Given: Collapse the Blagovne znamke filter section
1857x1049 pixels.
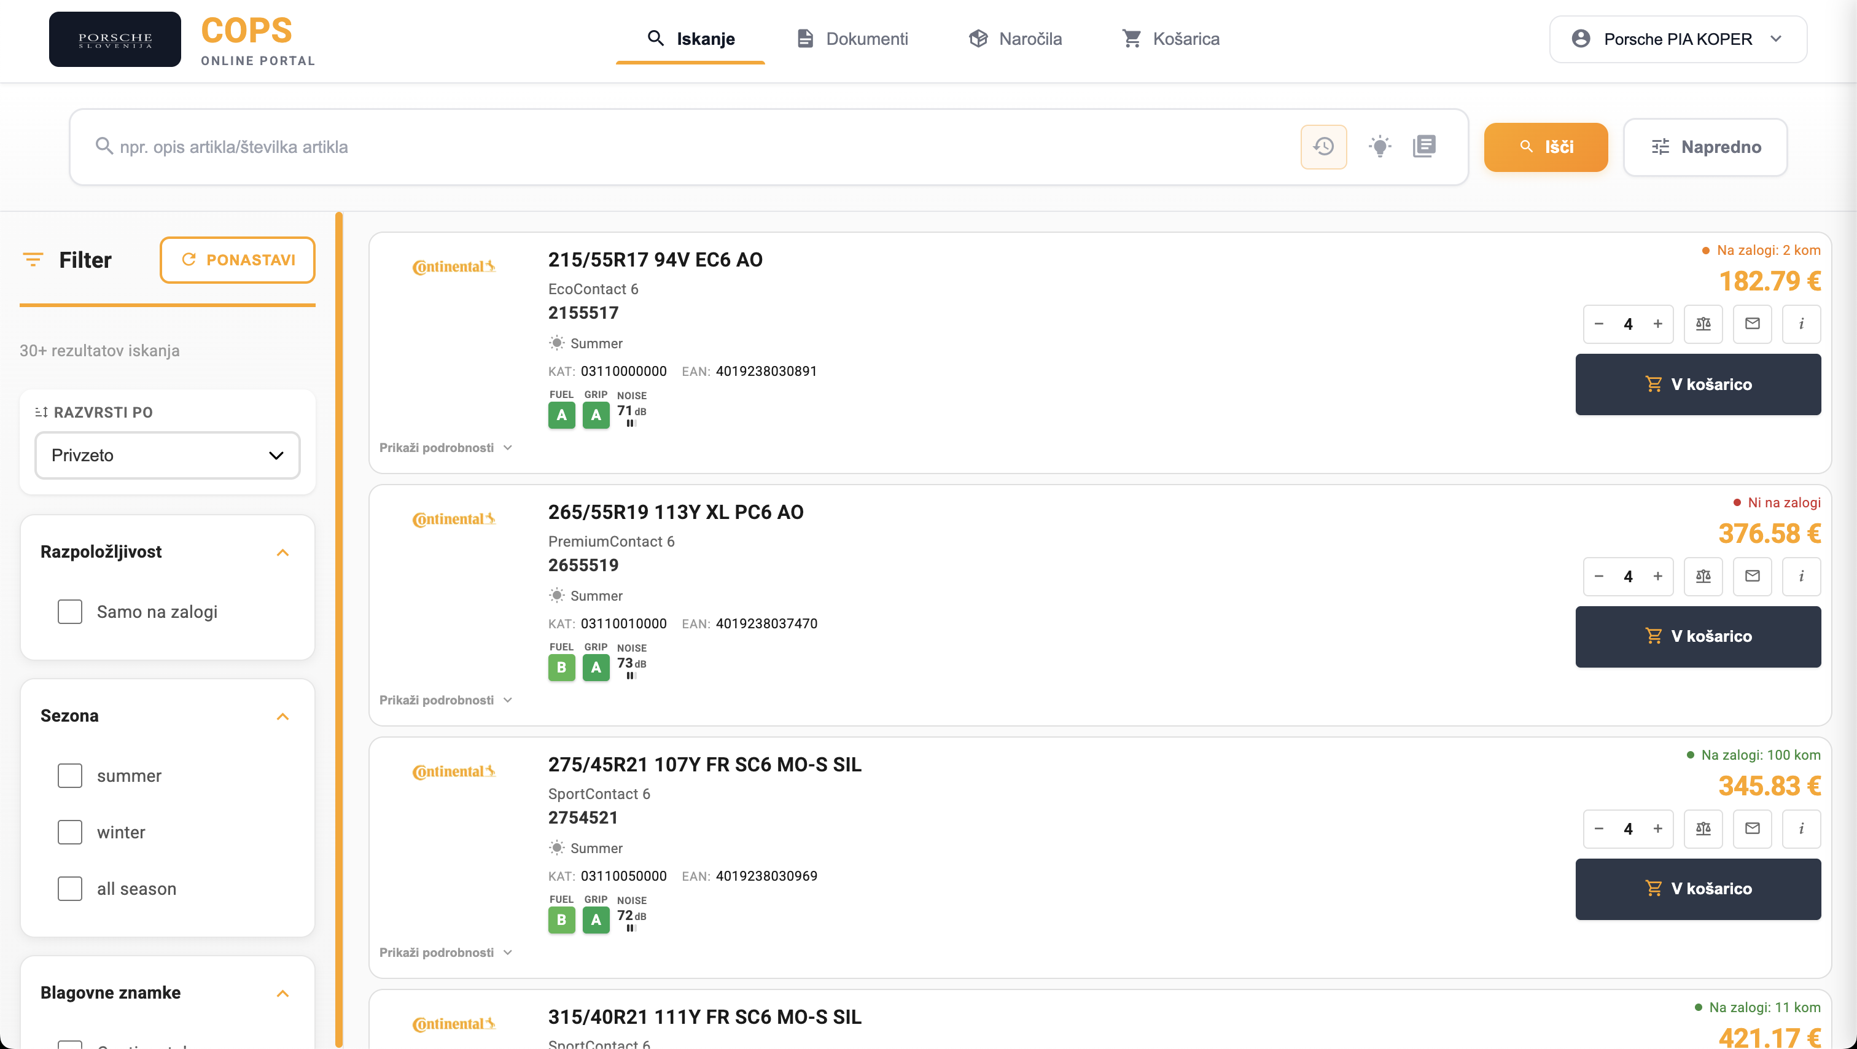Looking at the screenshot, I should [282, 994].
